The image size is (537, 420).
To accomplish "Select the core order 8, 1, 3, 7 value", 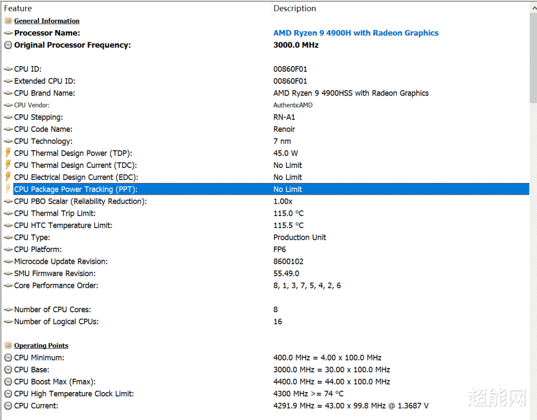I will (x=307, y=285).
